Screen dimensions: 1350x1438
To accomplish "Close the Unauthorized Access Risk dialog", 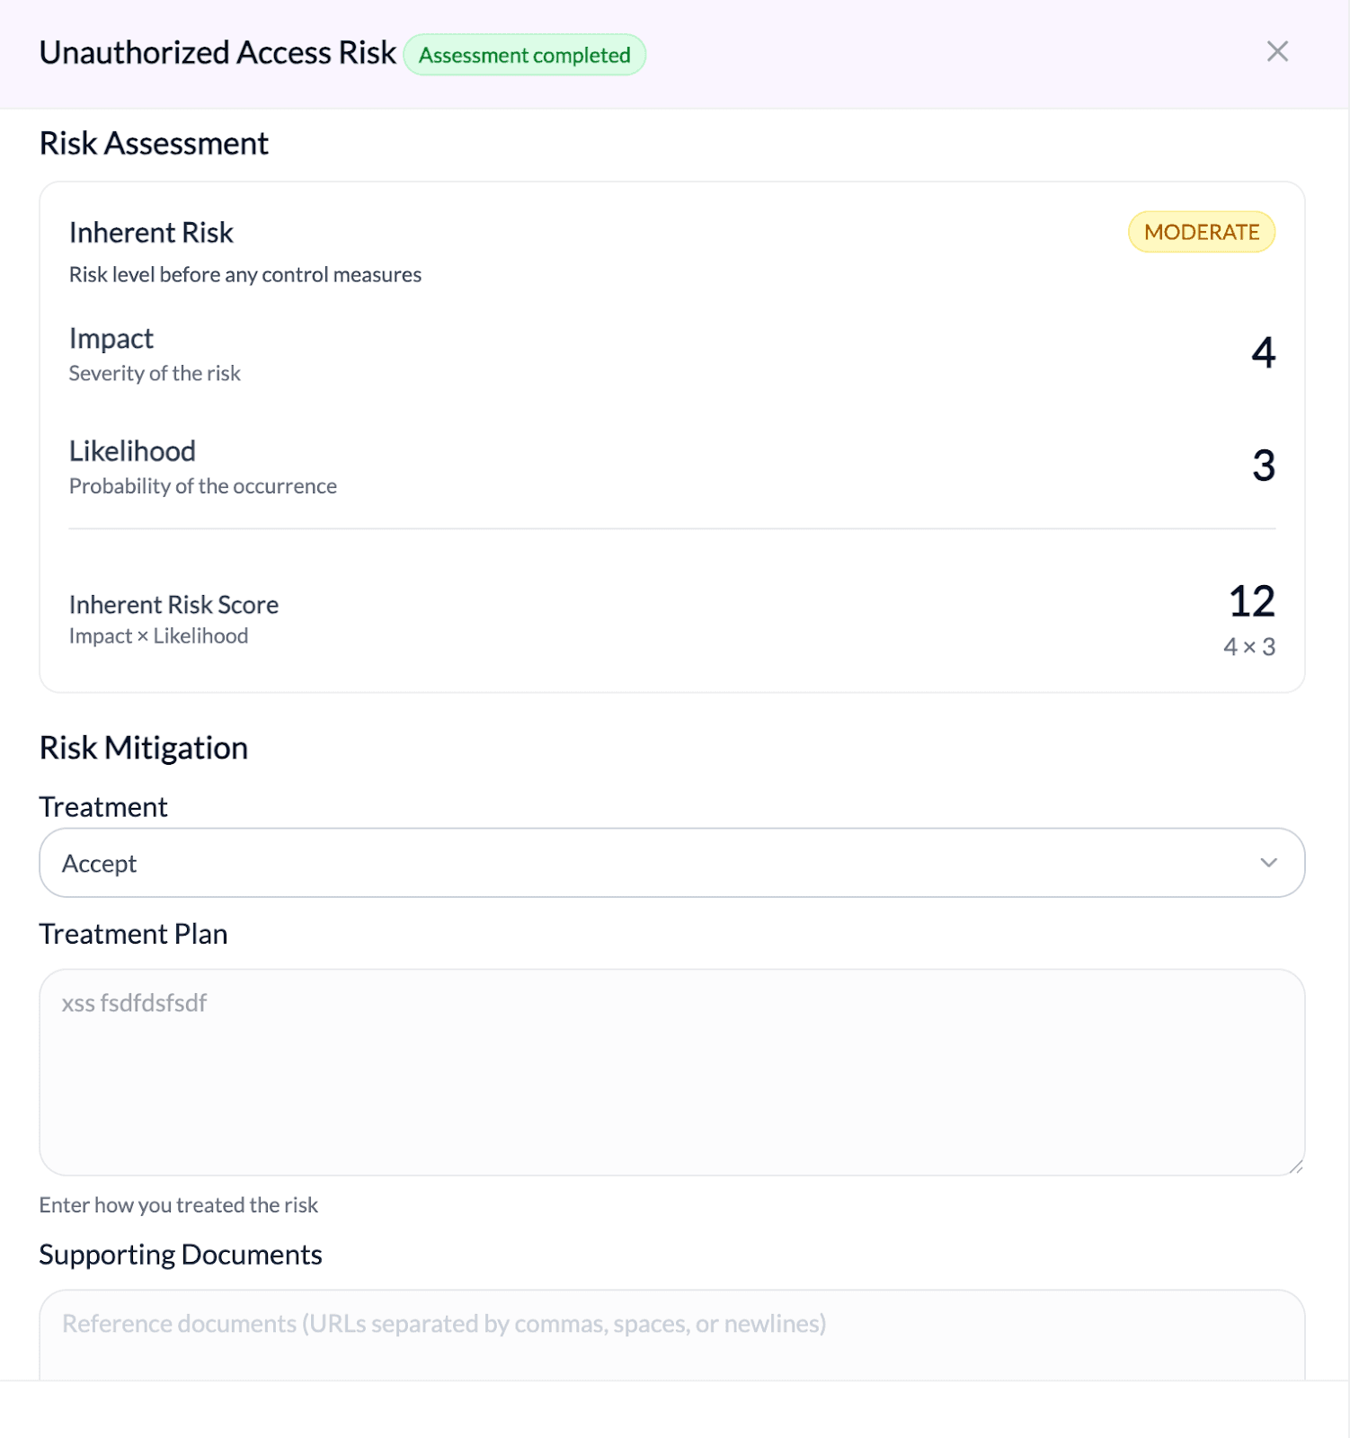I will click(1277, 51).
